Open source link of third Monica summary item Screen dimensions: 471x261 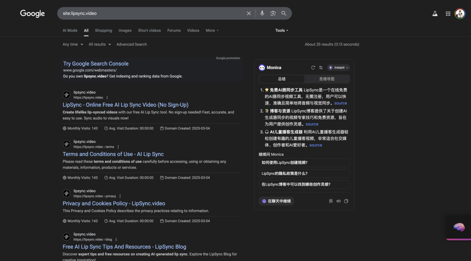pos(315,145)
